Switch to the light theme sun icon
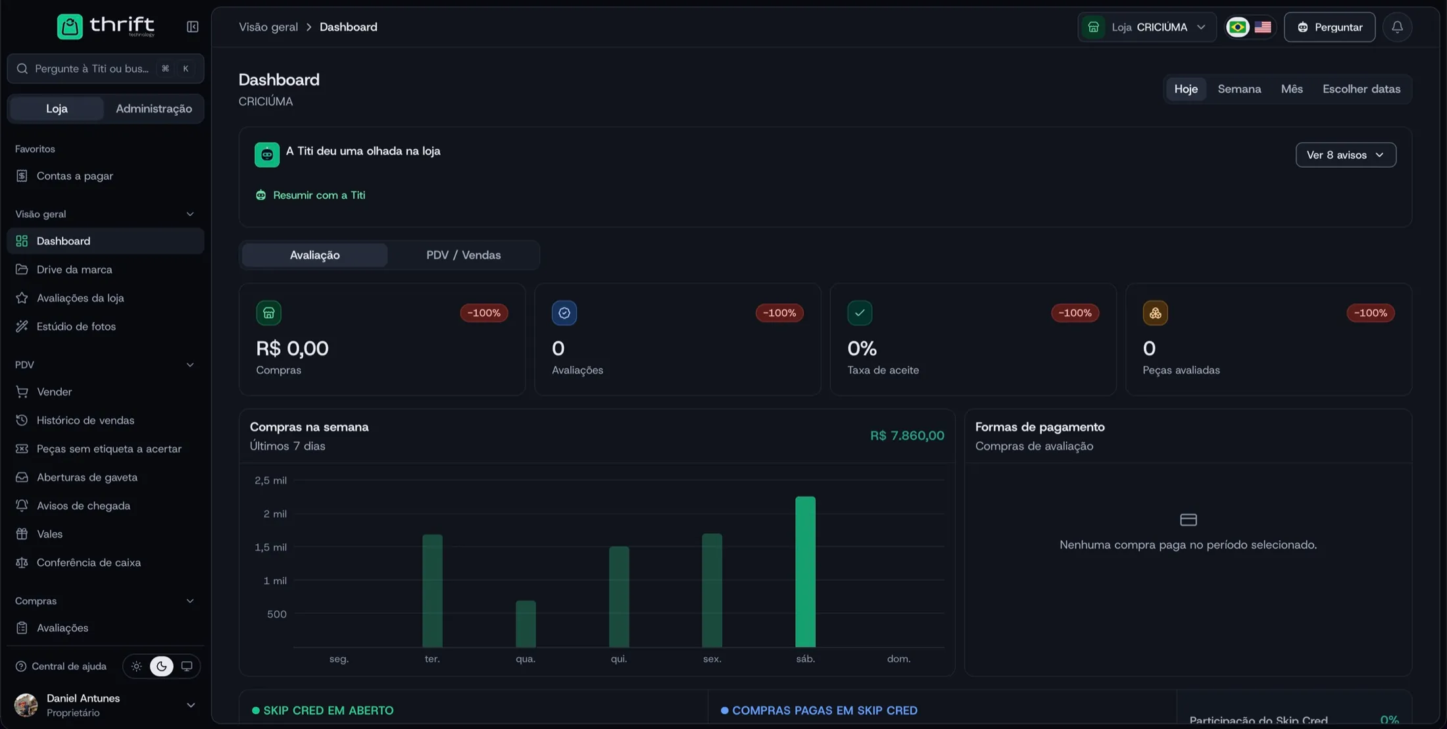The height and width of the screenshot is (729, 1447). [136, 666]
